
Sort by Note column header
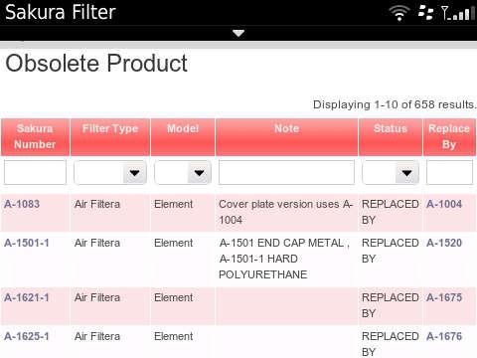[287, 128]
